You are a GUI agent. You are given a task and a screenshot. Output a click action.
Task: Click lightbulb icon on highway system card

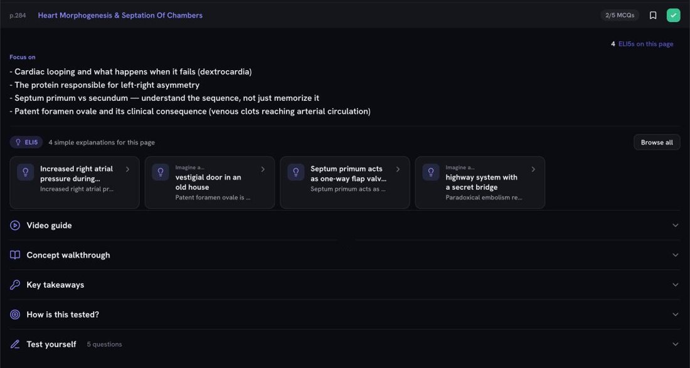[431, 172]
